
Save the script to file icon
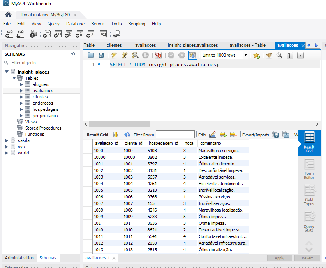101,55
